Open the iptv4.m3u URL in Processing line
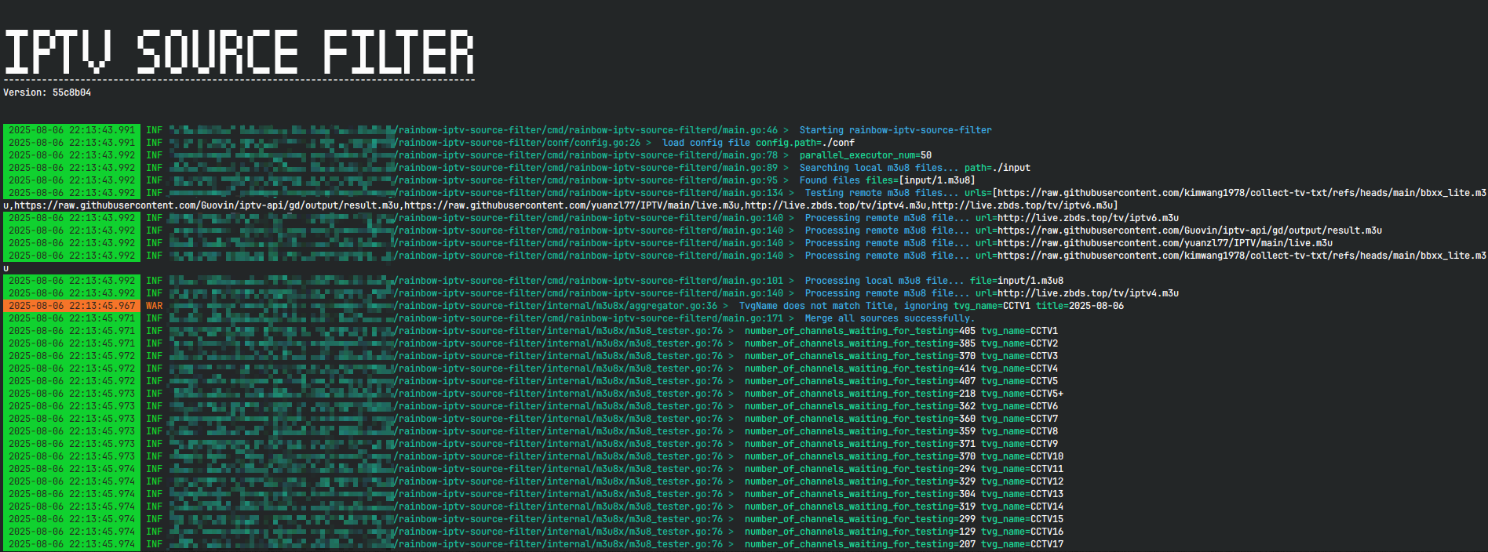1488x552 pixels. [x=1088, y=293]
